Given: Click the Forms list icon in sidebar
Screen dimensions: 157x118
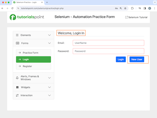Looking at the screenshot, I should [17, 43].
